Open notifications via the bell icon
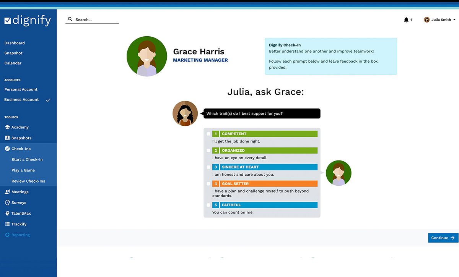Screen dimensions: 459x277 pyautogui.click(x=406, y=20)
